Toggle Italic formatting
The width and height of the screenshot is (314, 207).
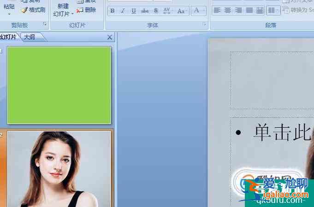pos(123,11)
